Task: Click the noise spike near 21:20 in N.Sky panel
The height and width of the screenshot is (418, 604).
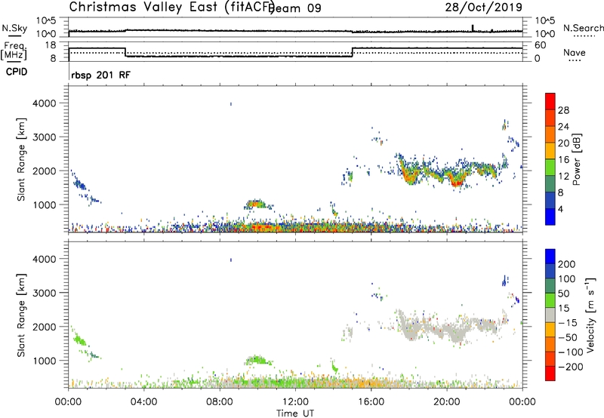Action: click(x=473, y=28)
